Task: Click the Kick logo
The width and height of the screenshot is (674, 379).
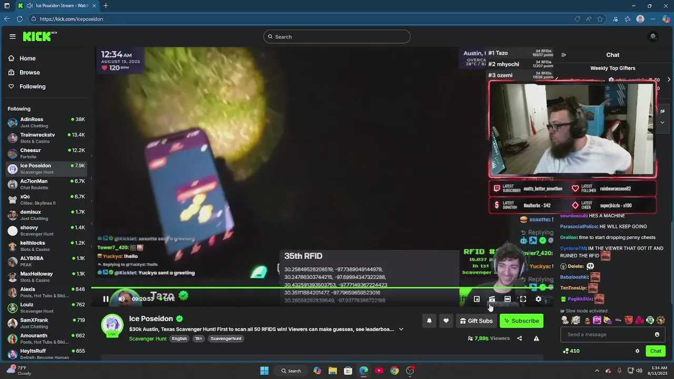Action: pyautogui.click(x=39, y=36)
